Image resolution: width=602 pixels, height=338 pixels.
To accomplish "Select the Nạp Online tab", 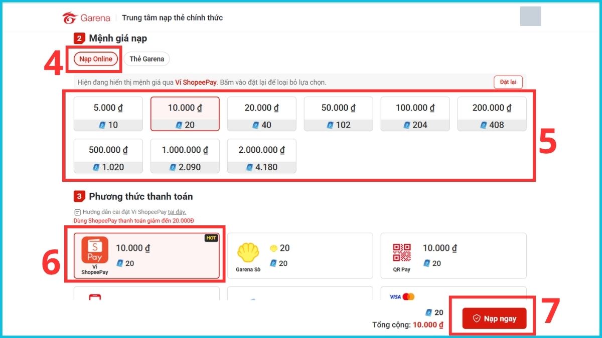I will pyautogui.click(x=96, y=59).
